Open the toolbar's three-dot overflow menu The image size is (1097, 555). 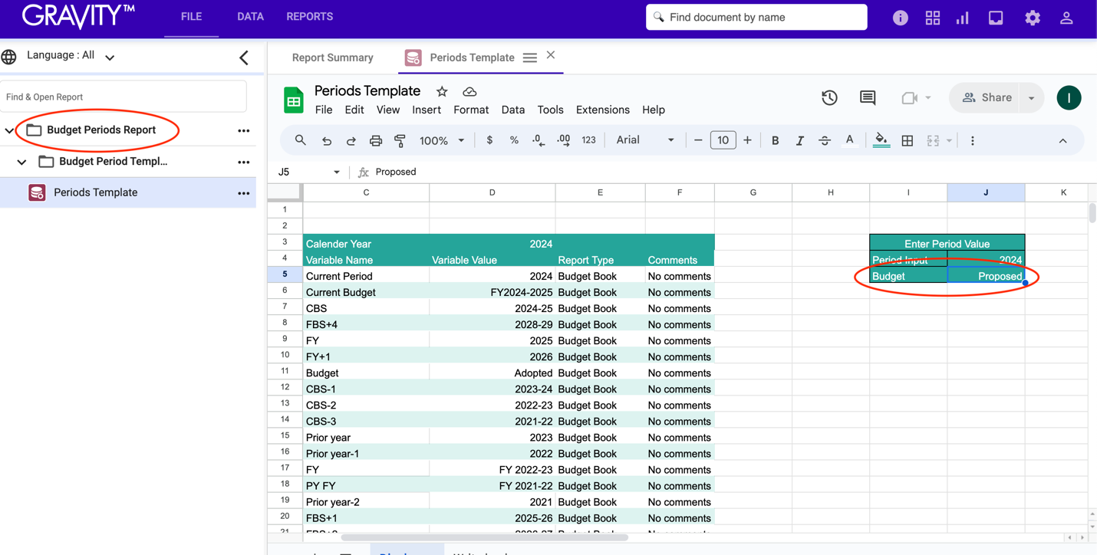coord(973,140)
